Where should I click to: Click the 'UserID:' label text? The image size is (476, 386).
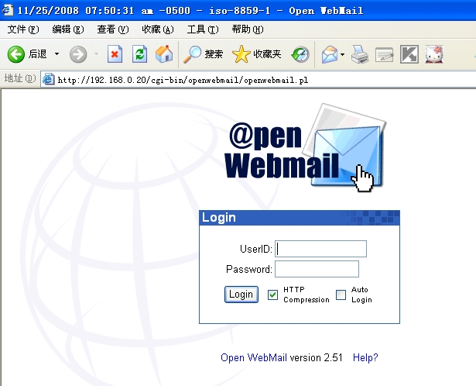point(256,250)
